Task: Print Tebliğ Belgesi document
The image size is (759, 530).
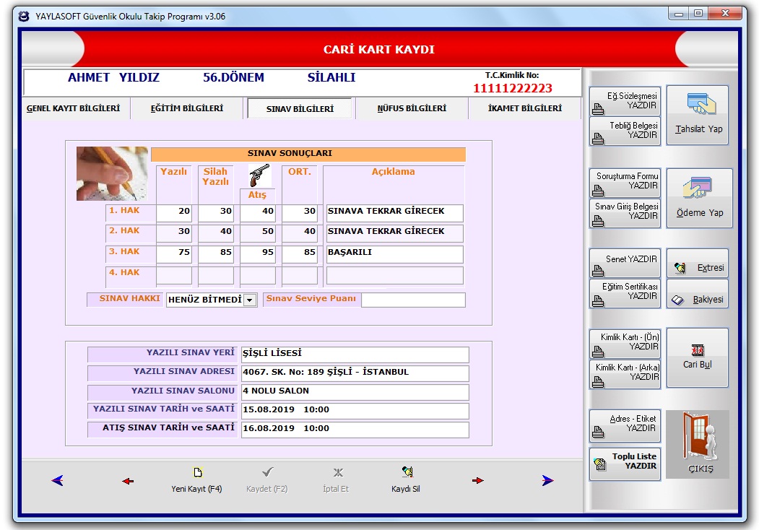Action: (x=625, y=131)
